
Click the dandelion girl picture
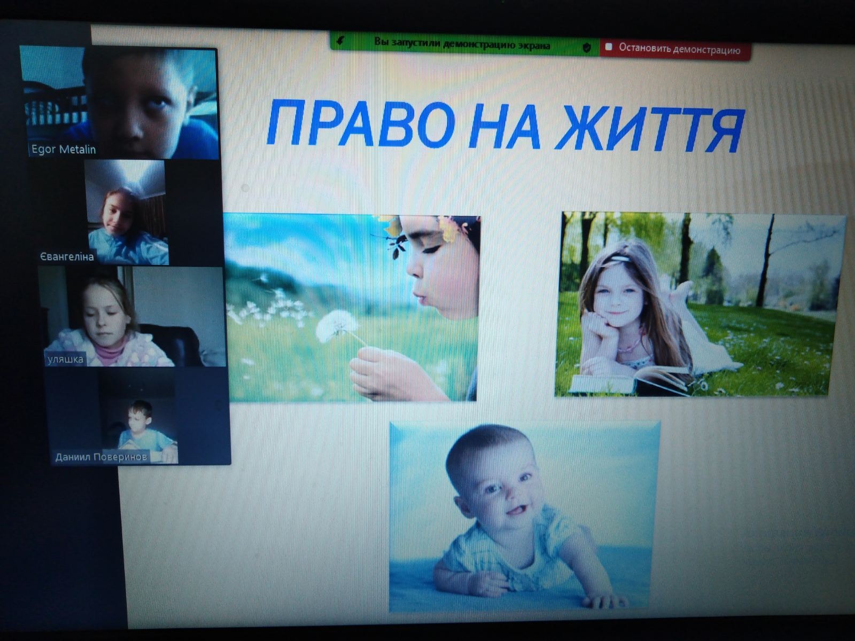coord(352,308)
